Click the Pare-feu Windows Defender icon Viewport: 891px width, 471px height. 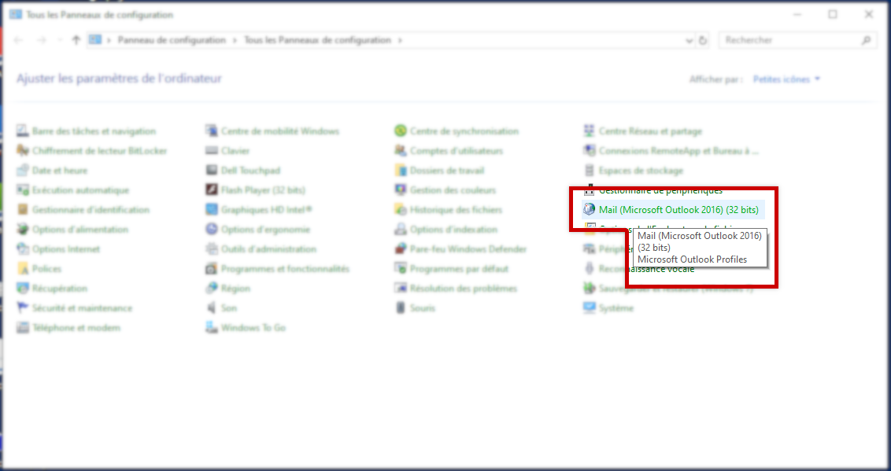(x=401, y=249)
